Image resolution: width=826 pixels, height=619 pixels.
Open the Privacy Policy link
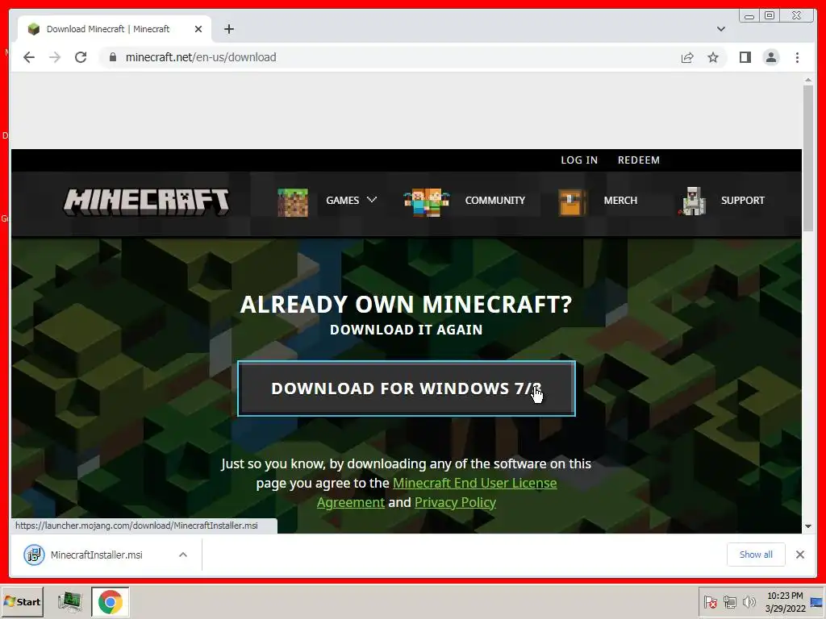pos(455,503)
